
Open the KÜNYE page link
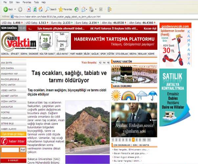point(151,54)
